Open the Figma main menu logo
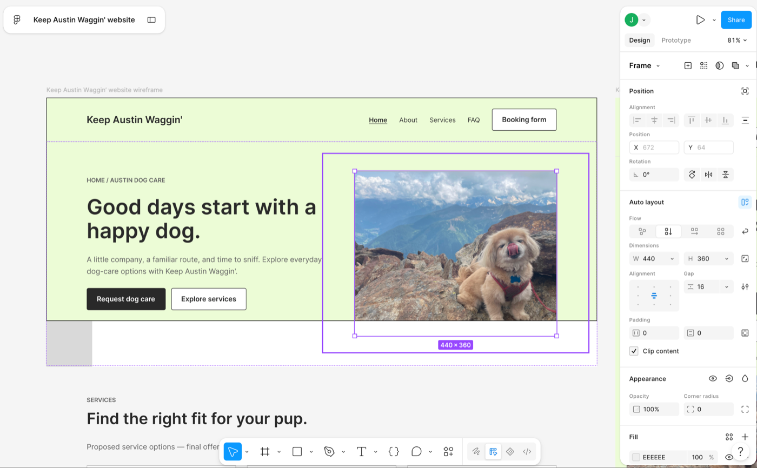This screenshot has height=468, width=757. coord(17,20)
